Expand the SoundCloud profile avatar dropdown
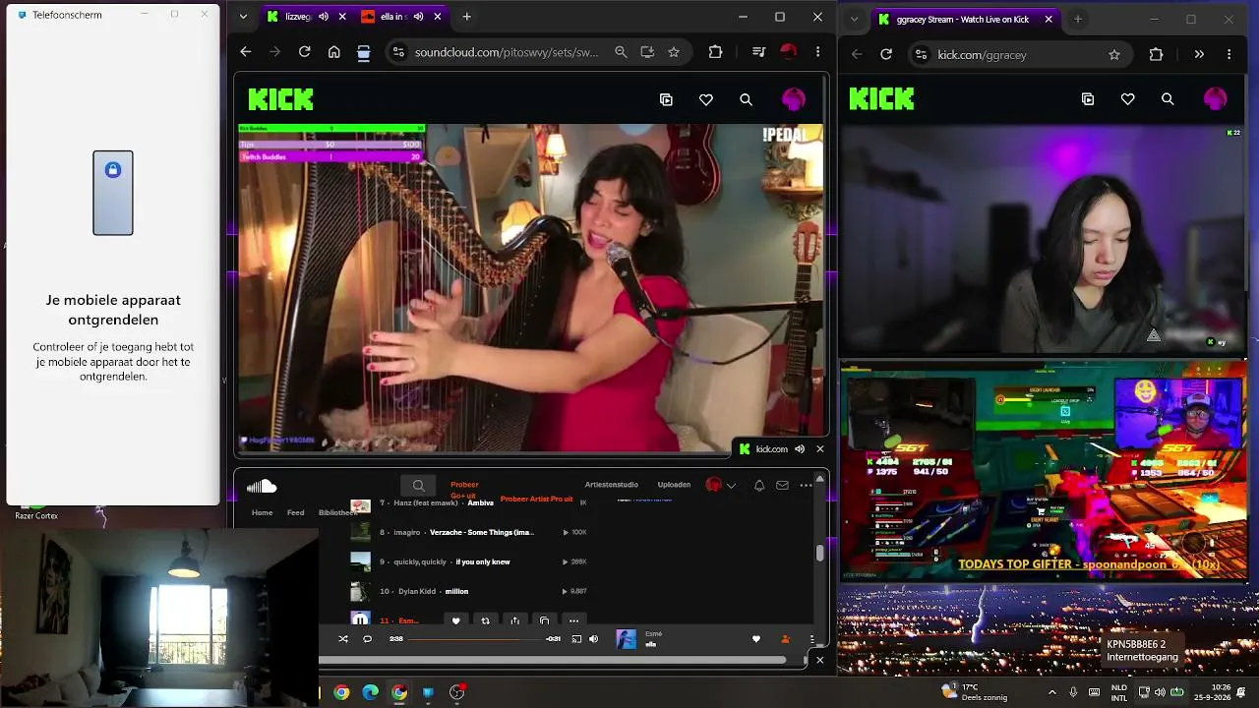The height and width of the screenshot is (708, 1259). point(721,485)
